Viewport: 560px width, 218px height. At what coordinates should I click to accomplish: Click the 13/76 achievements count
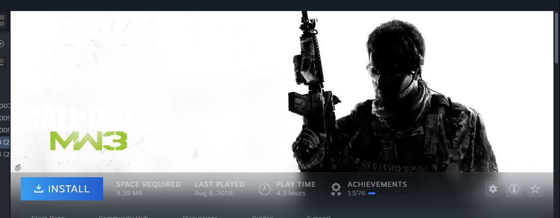pyautogui.click(x=356, y=193)
